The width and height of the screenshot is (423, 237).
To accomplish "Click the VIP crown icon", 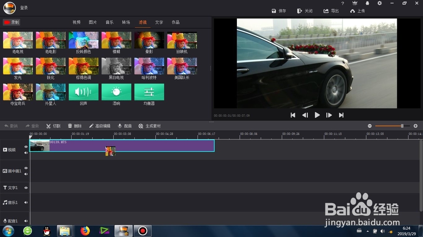I will (x=355, y=3).
